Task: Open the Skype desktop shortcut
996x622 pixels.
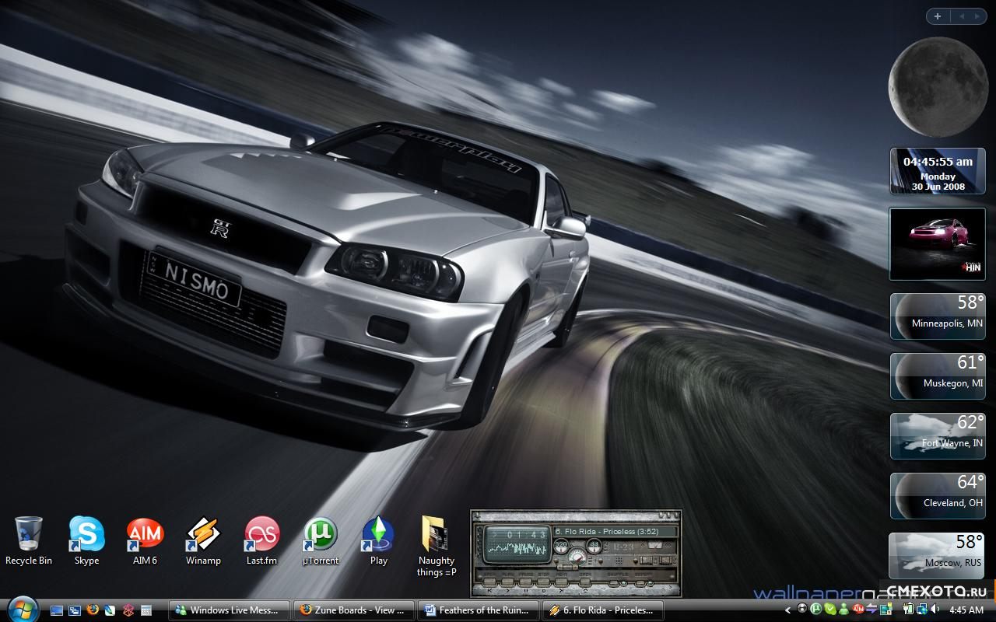Action: (86, 535)
